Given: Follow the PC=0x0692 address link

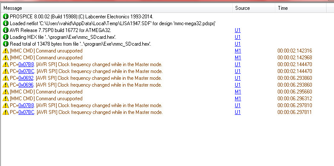Looking at the screenshot, I should point(26,78).
